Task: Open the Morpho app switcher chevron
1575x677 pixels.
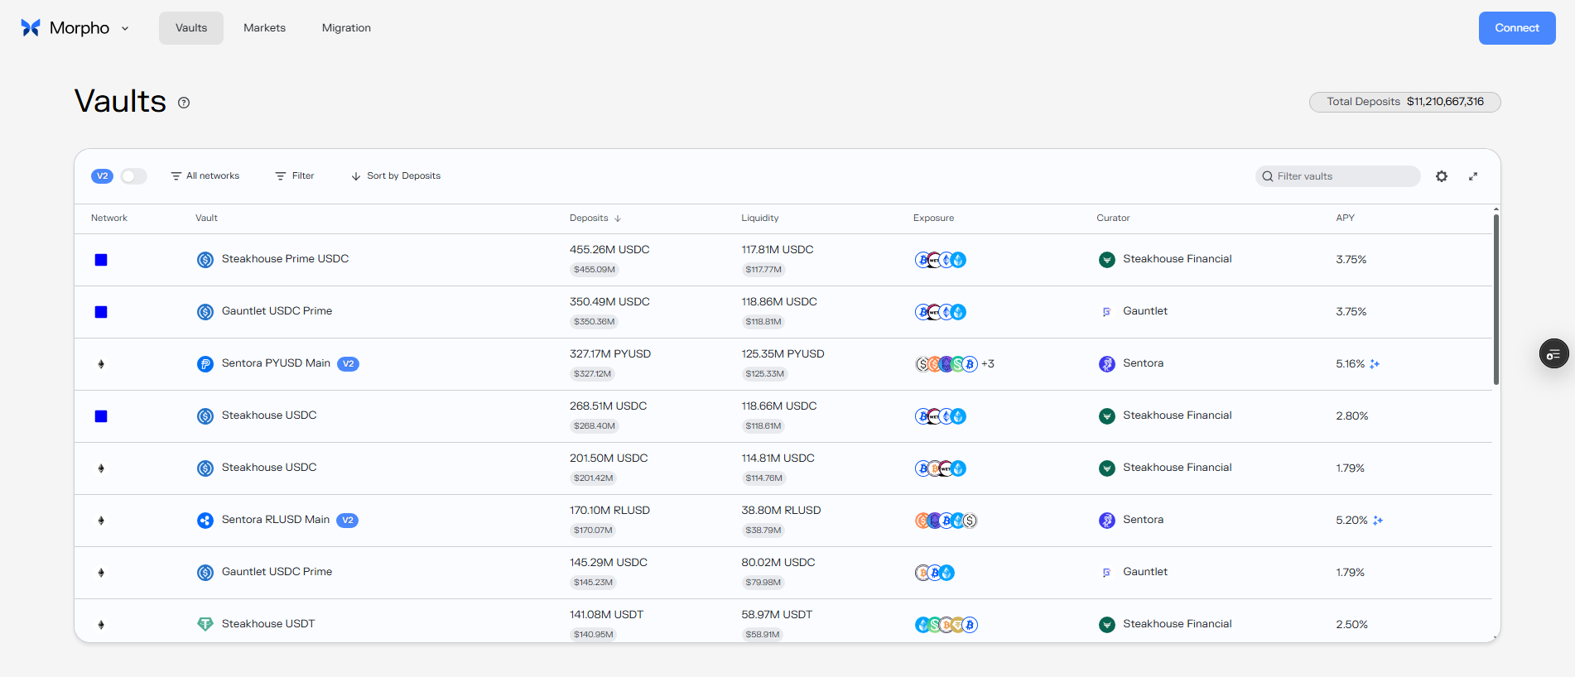Action: 125,28
